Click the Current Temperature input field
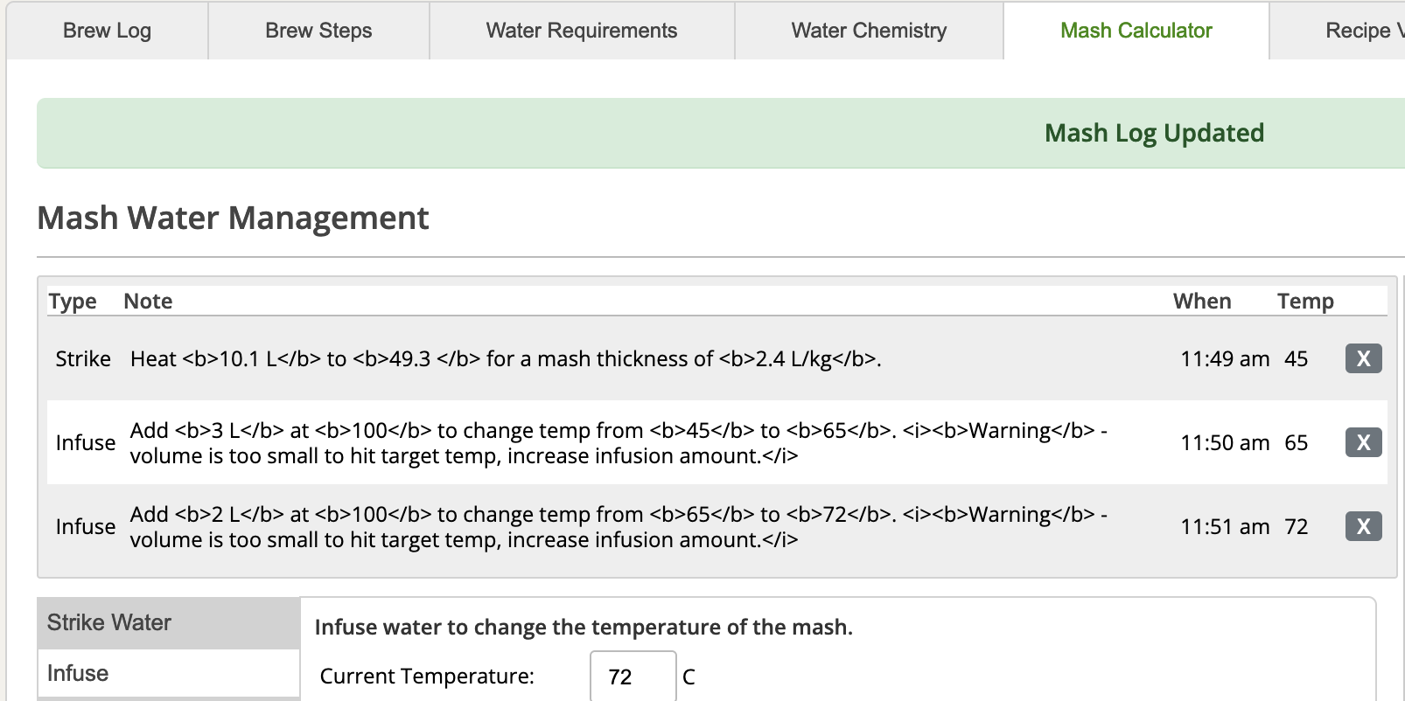The height and width of the screenshot is (701, 1405). tap(633, 677)
